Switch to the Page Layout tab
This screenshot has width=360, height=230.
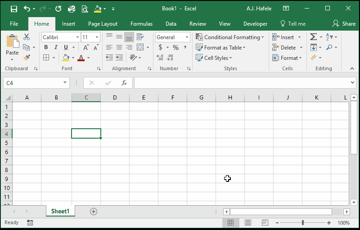click(103, 24)
